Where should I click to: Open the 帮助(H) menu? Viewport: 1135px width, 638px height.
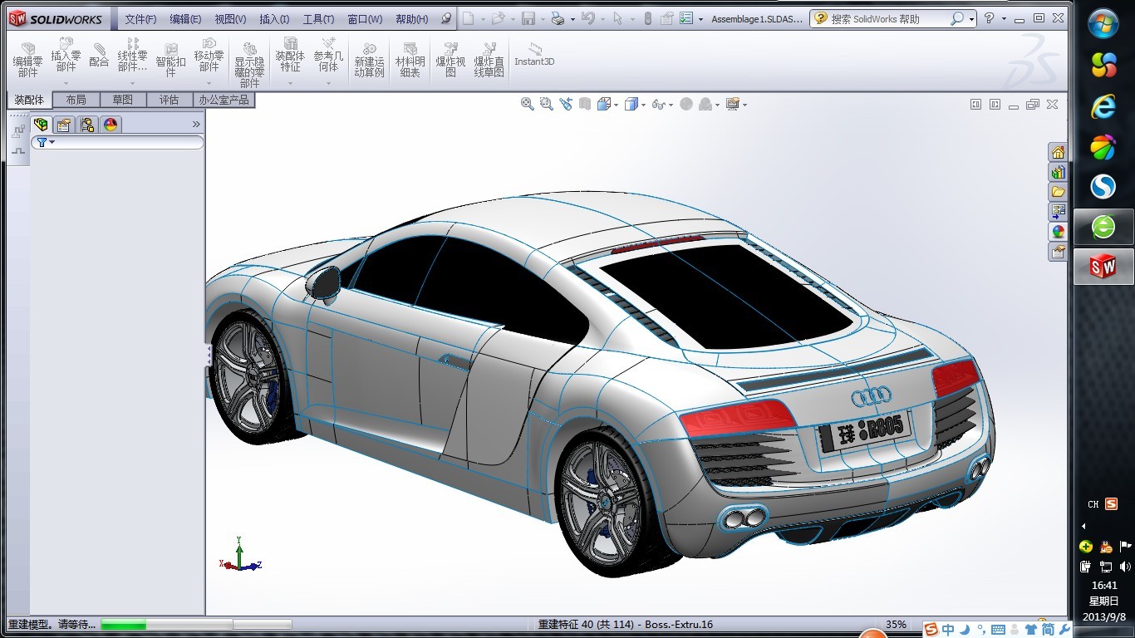412,19
